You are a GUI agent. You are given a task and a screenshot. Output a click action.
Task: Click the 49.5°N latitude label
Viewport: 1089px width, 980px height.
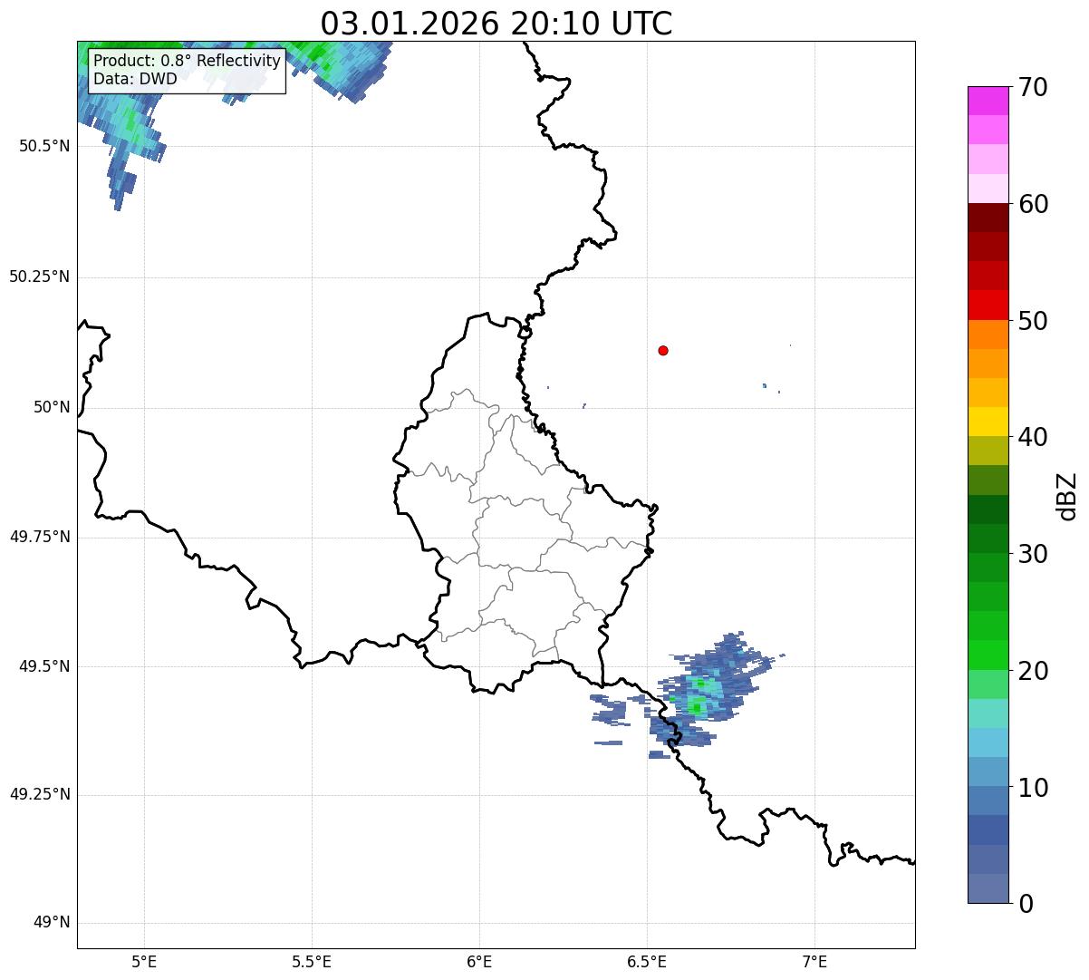coord(44,666)
